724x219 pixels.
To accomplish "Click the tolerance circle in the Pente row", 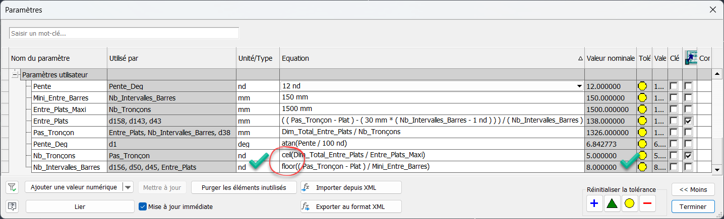I will pyautogui.click(x=642, y=86).
